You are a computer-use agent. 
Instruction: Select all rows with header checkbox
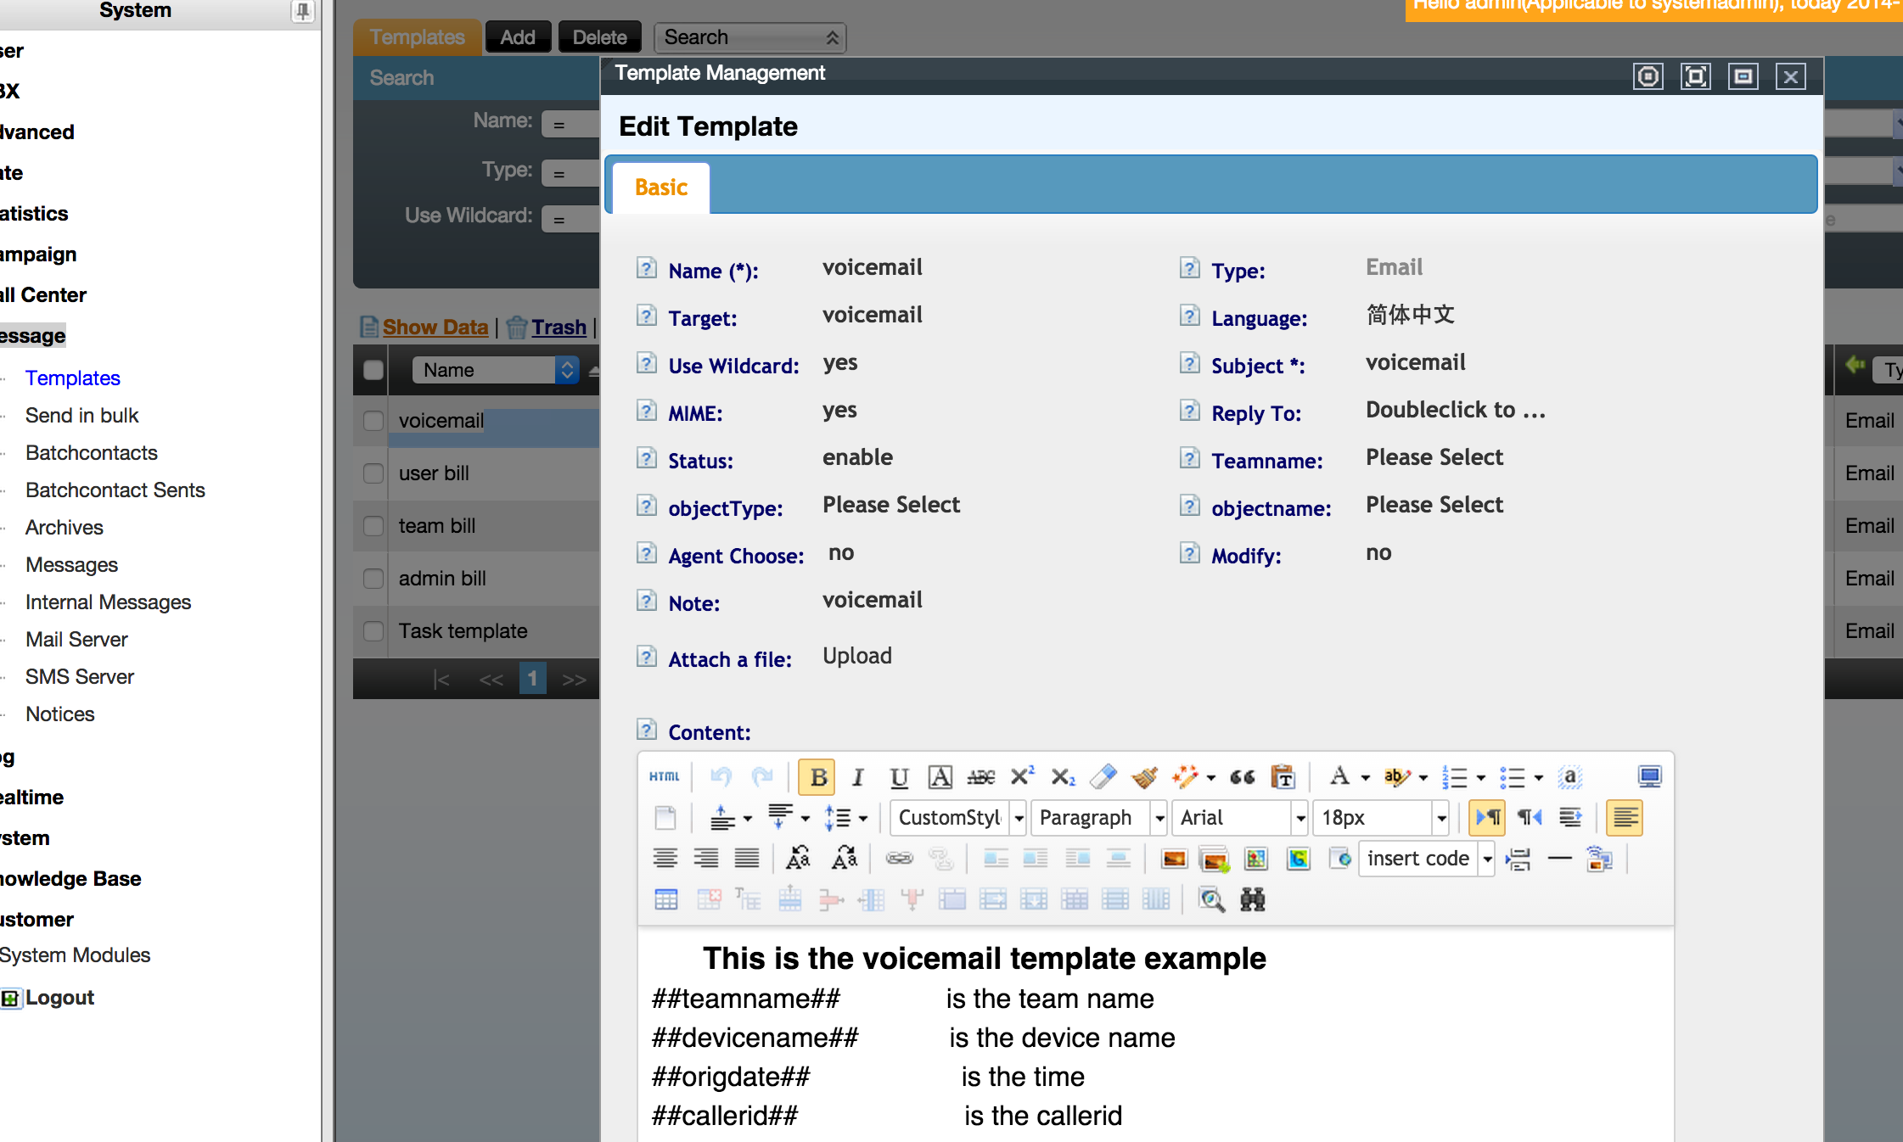(373, 370)
